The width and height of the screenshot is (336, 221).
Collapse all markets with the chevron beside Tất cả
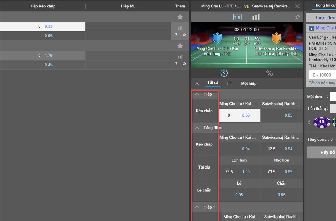[197, 83]
